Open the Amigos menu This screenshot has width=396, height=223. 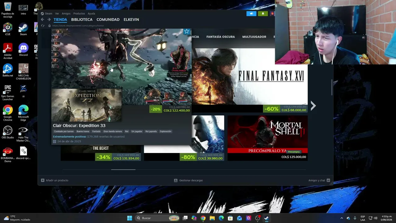click(x=66, y=14)
